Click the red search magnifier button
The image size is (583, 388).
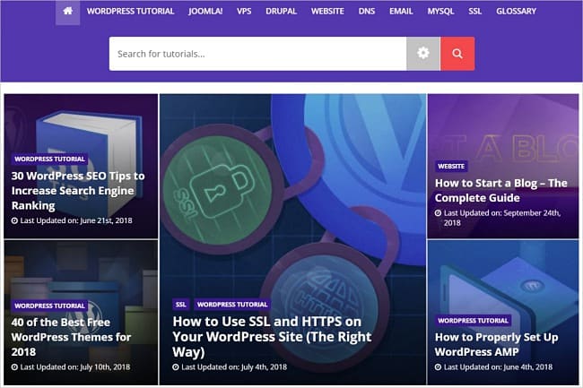click(457, 54)
